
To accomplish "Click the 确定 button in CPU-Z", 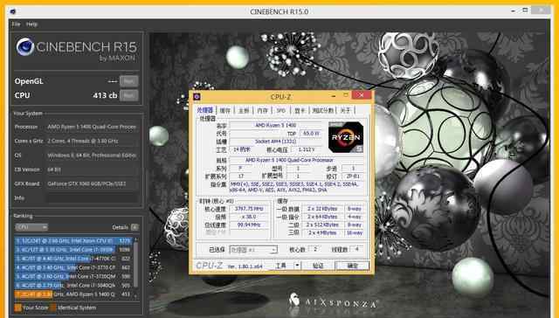I will tap(352, 266).
